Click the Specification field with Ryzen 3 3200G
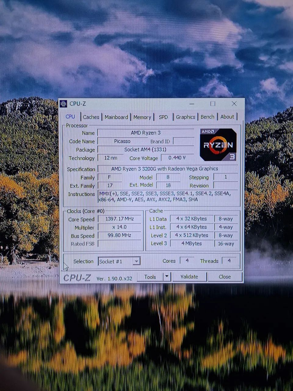The image size is (293, 391). [168, 169]
